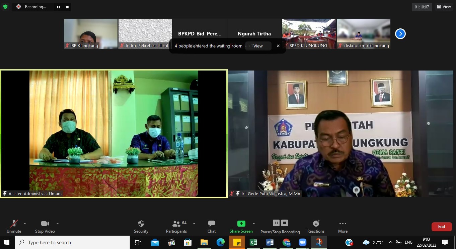456x249 pixels.
Task: Select Asisten Administrasi Umum video tile
Action: tap(114, 134)
